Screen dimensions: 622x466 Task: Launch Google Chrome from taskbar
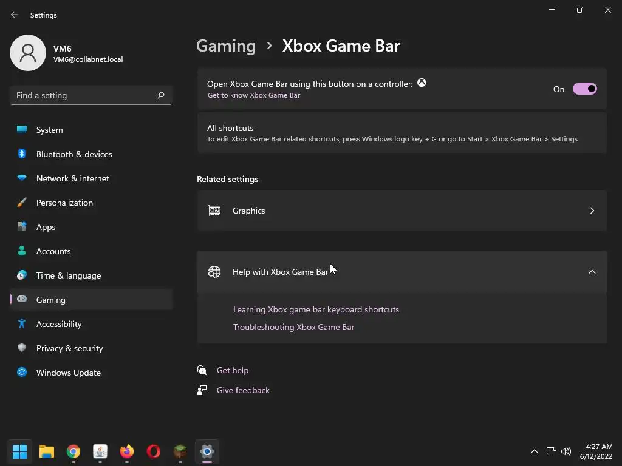pos(73,451)
